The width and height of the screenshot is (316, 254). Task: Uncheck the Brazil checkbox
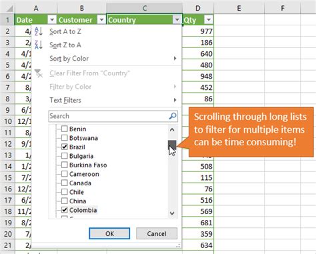coord(65,147)
